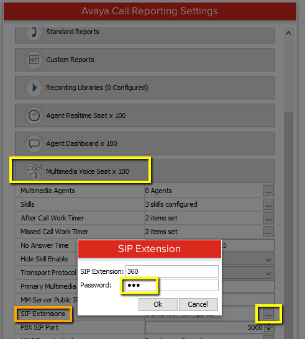Select the Multimedia Agents row label
Viewport: 305px width, 339px height.
click(x=48, y=191)
